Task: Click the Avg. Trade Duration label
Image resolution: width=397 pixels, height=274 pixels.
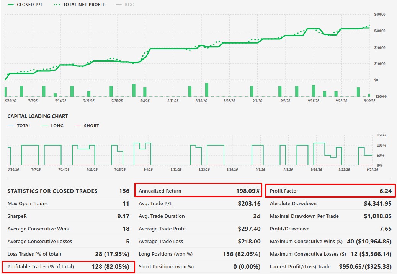Action: pyautogui.click(x=162, y=216)
